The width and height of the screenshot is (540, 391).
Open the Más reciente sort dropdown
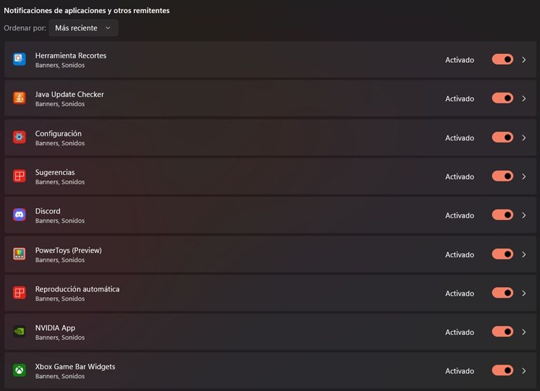point(84,28)
